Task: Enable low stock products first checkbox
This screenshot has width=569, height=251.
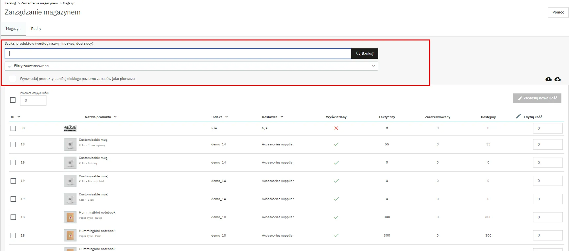Action: point(13,79)
